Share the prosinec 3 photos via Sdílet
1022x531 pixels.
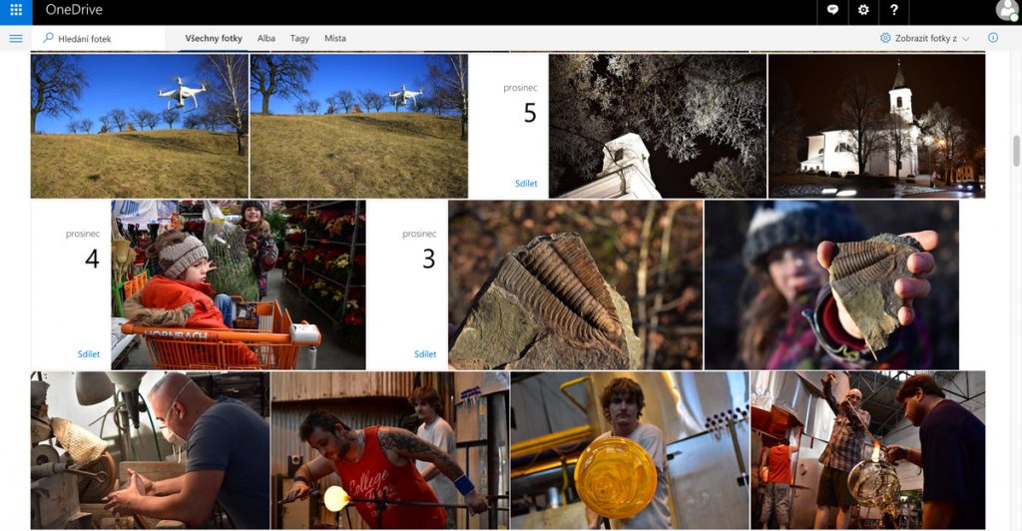(425, 354)
